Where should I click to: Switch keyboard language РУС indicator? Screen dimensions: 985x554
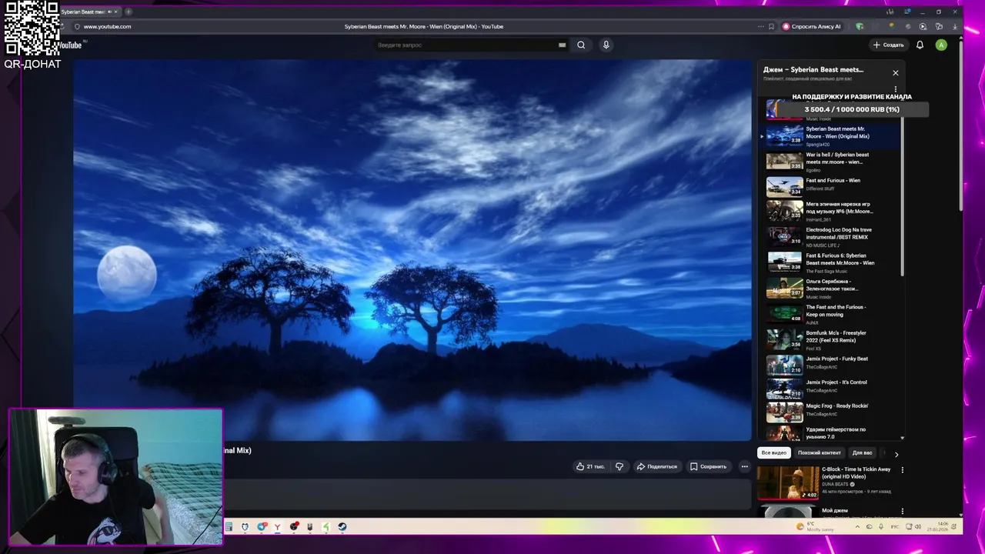[895, 527]
